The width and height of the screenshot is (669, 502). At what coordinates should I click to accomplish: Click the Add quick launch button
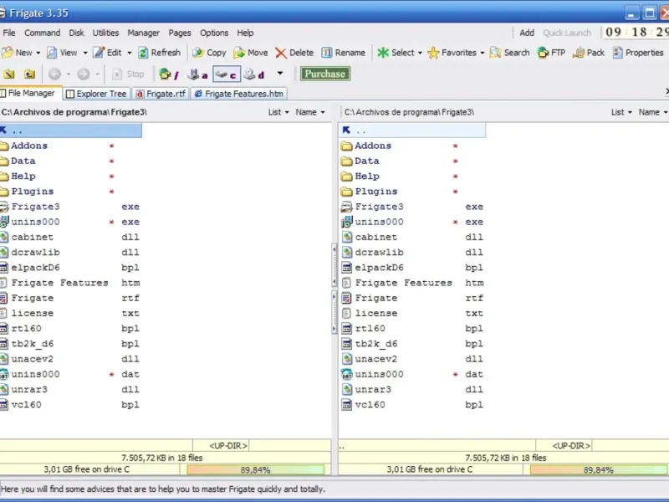point(527,33)
